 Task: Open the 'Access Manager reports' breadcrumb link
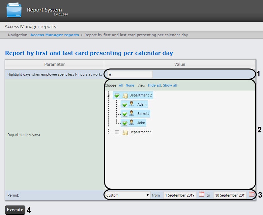pyautogui.click(x=54, y=35)
